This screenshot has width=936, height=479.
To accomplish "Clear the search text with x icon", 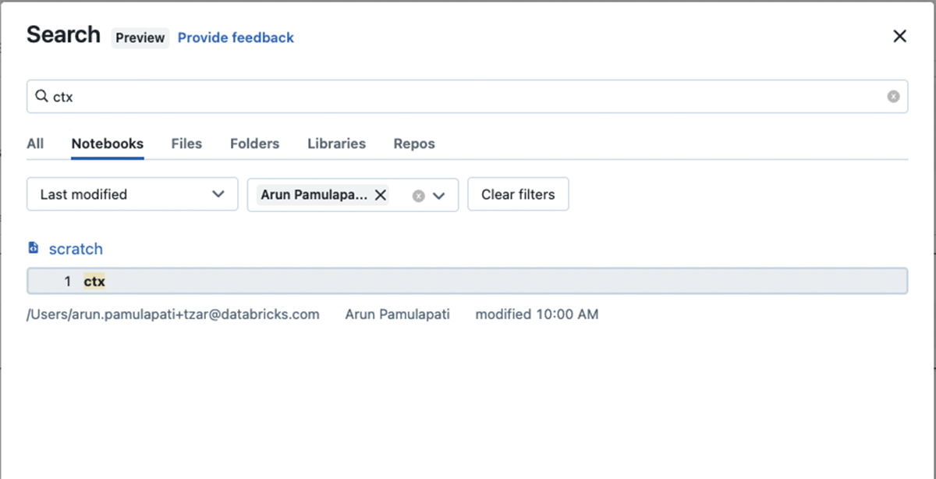I will [893, 97].
